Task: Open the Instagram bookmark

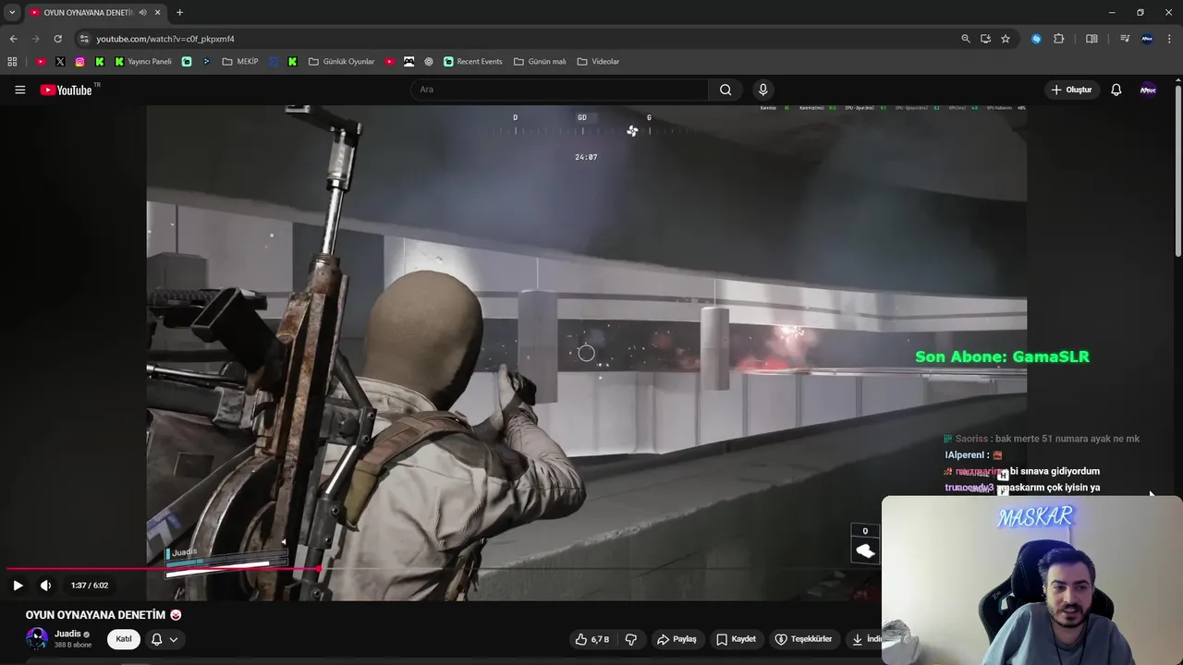Action: [x=80, y=62]
